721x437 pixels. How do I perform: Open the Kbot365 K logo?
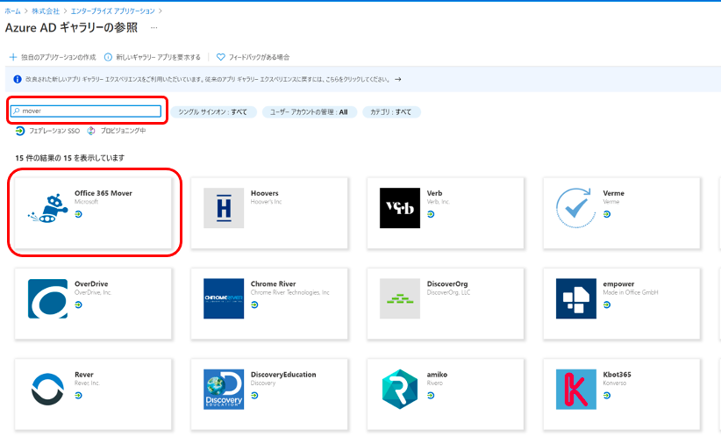coord(575,389)
